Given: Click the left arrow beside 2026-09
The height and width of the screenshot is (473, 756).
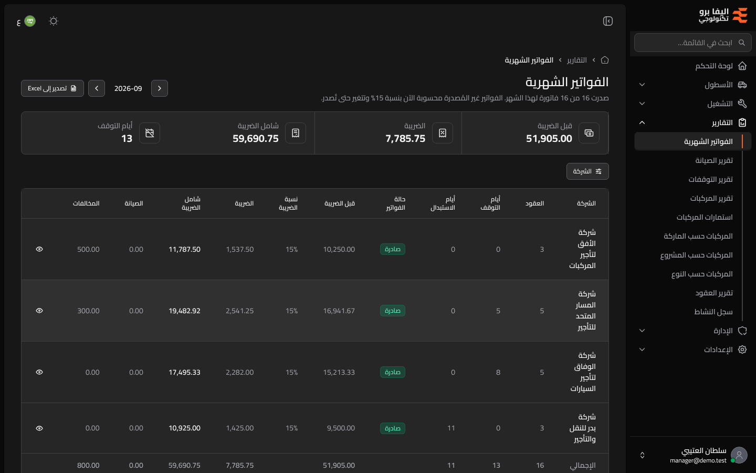Looking at the screenshot, I should click(97, 88).
